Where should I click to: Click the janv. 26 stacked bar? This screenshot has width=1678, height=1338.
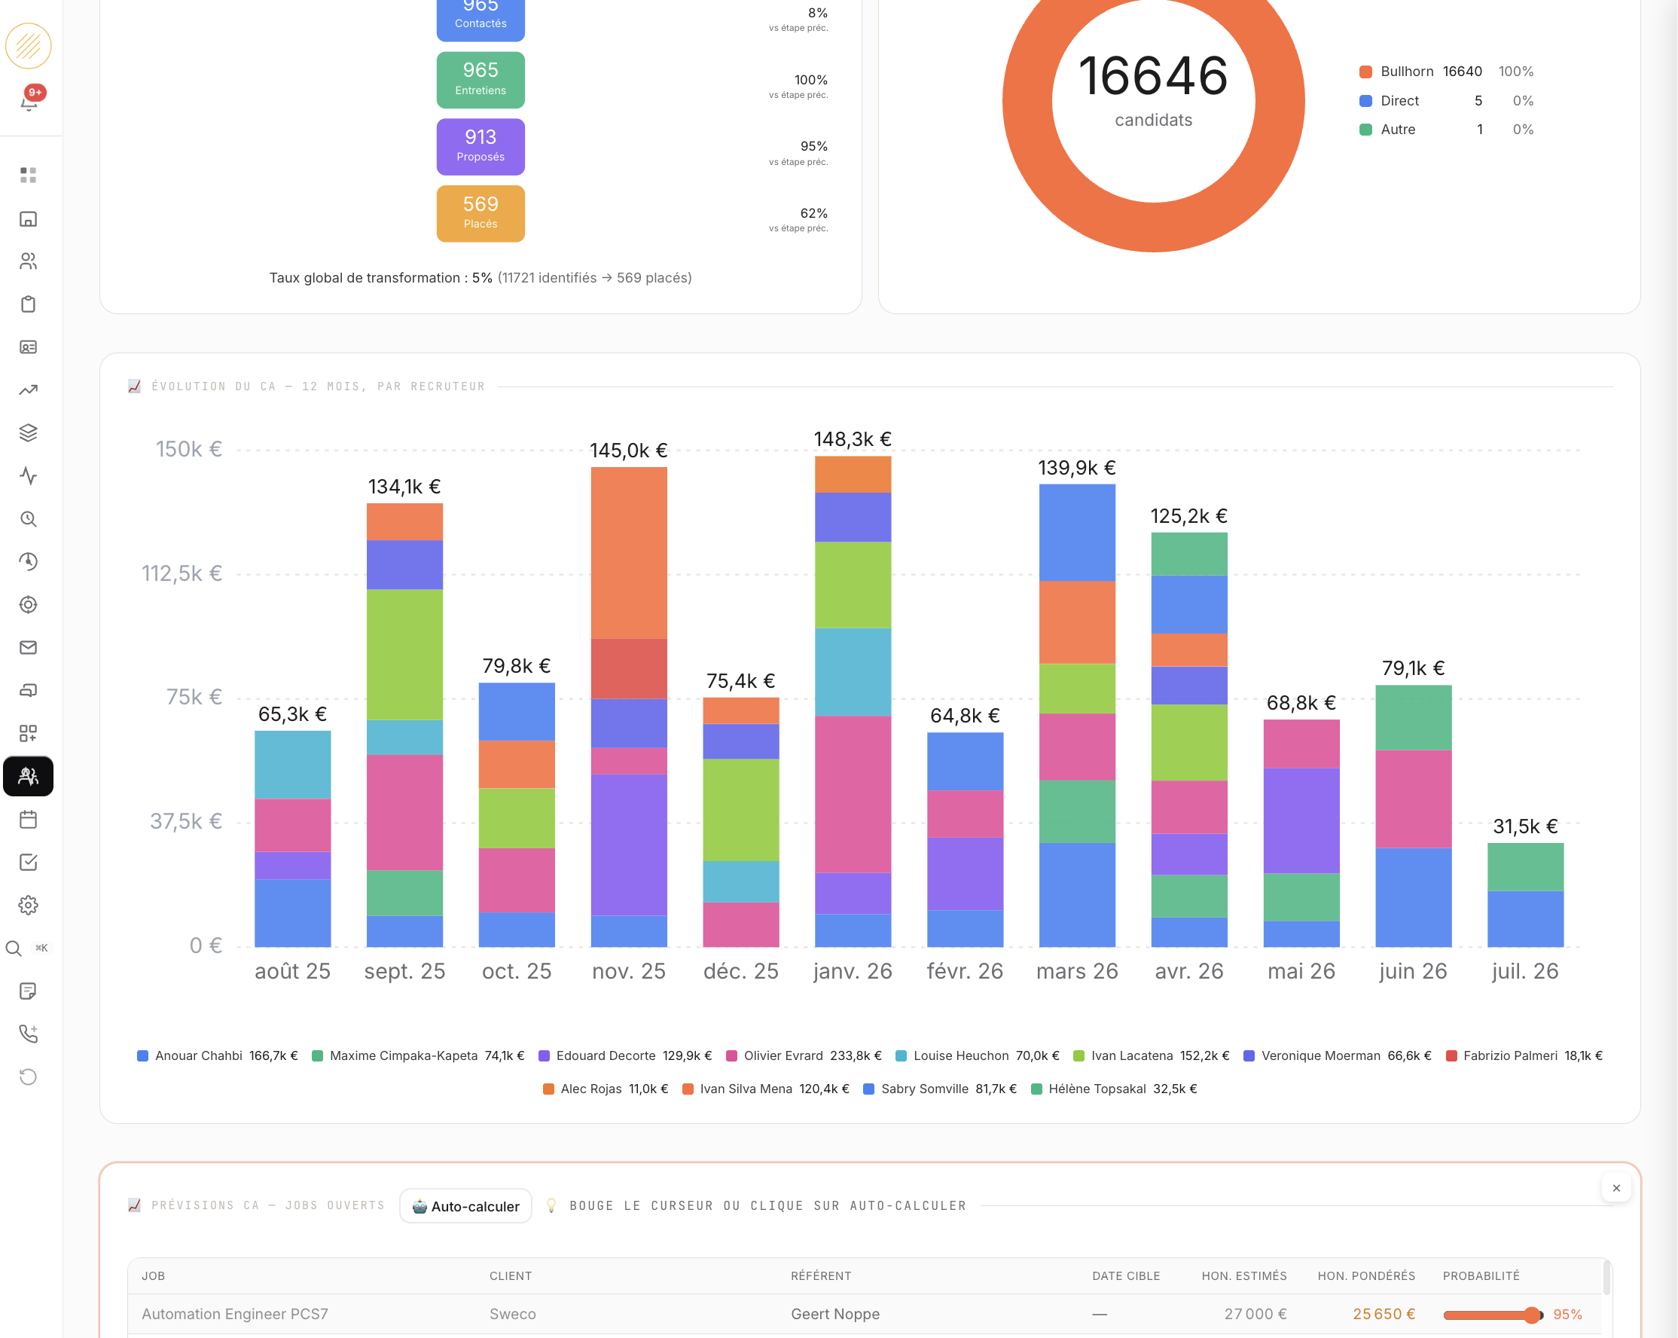point(853,701)
